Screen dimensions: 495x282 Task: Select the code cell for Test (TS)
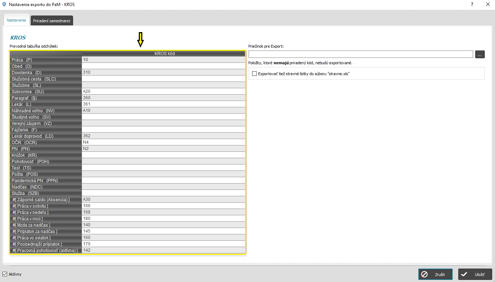[x=164, y=168]
